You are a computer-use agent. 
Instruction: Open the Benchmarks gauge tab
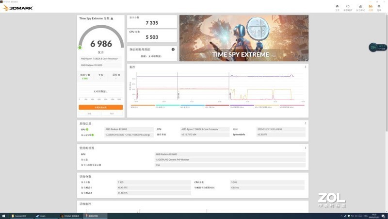click(x=348, y=8)
